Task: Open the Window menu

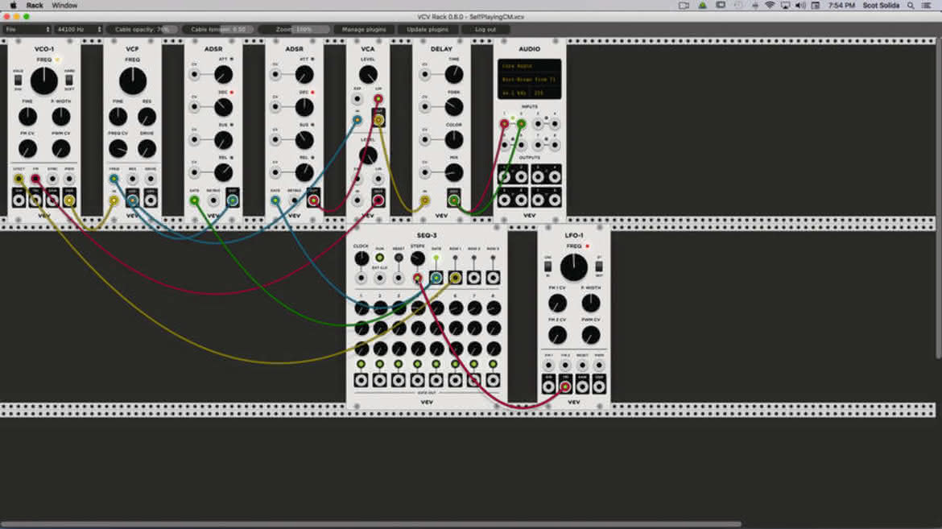Action: point(64,6)
